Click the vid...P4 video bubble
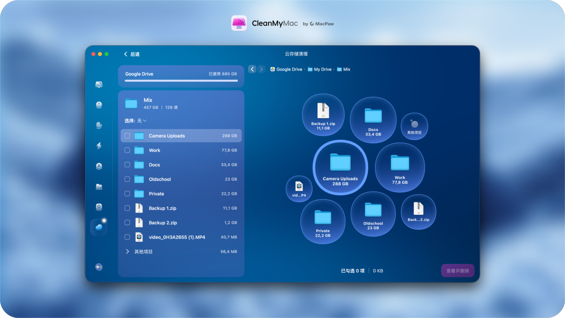This screenshot has width=565, height=318. pyautogui.click(x=299, y=189)
